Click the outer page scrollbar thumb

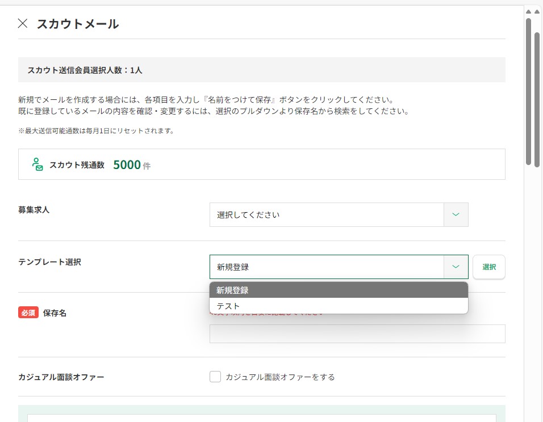pyautogui.click(x=537, y=100)
